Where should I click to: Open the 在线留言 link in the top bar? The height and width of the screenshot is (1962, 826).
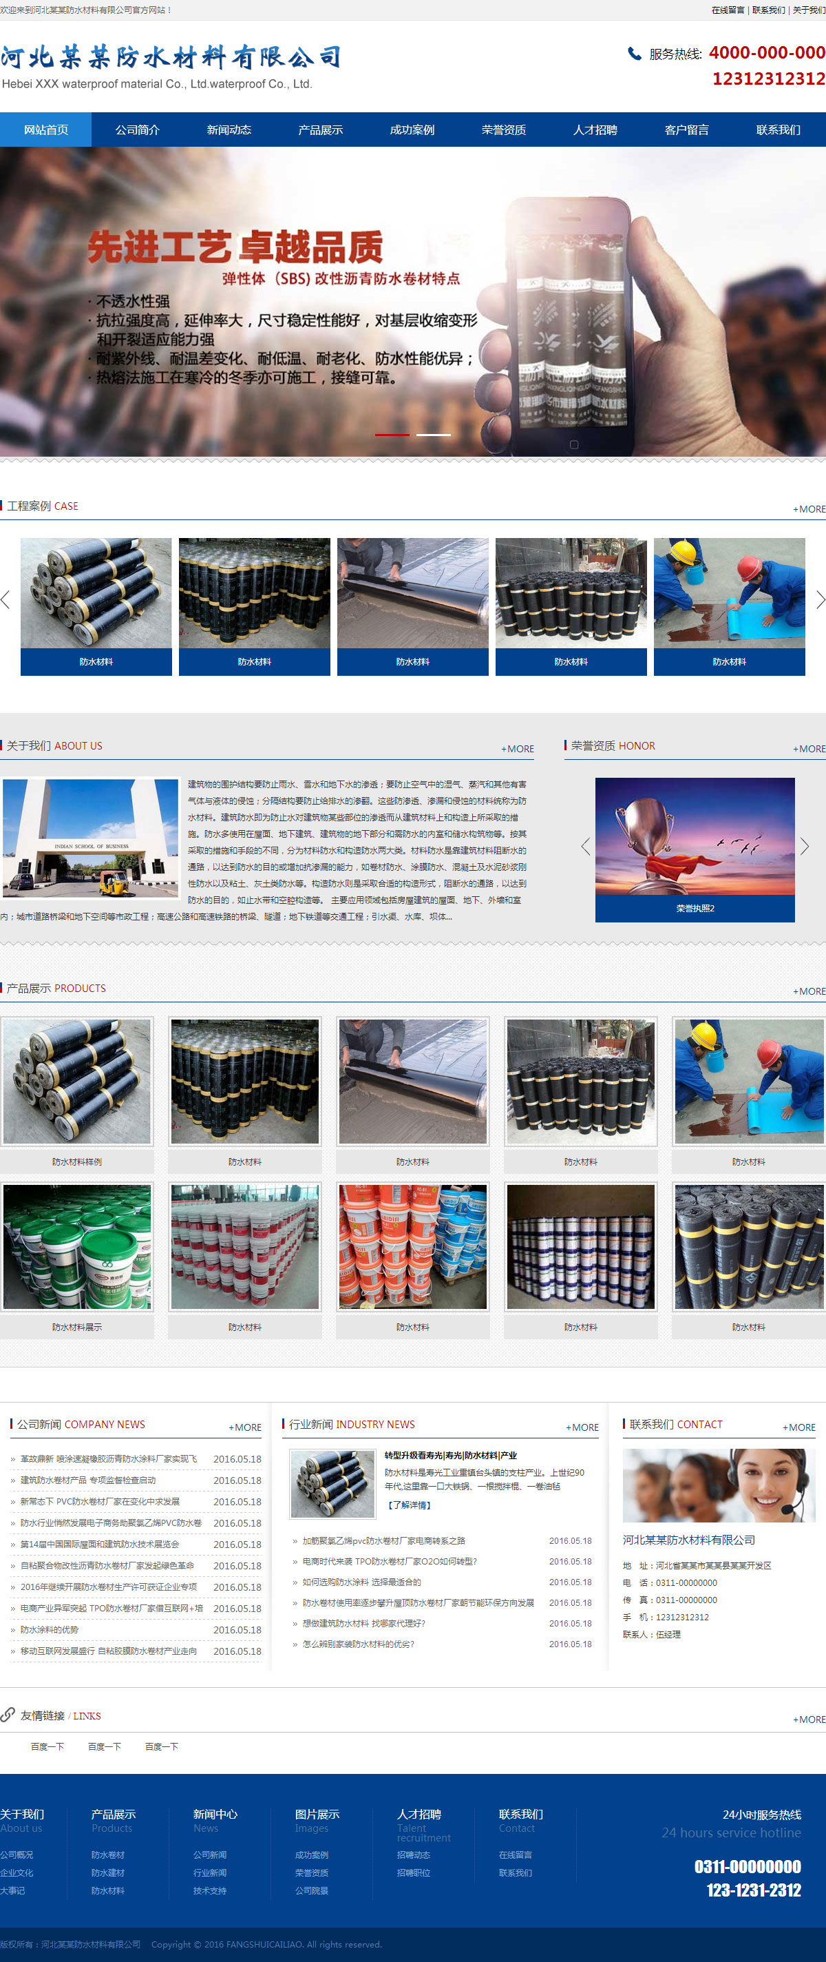point(727,10)
